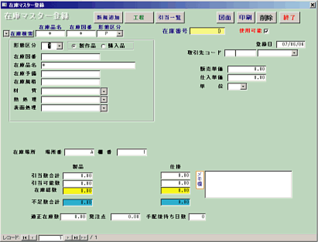The height and width of the screenshot is (242, 318).
Task: Expand the 単位 unit dropdown
Action: [243, 86]
